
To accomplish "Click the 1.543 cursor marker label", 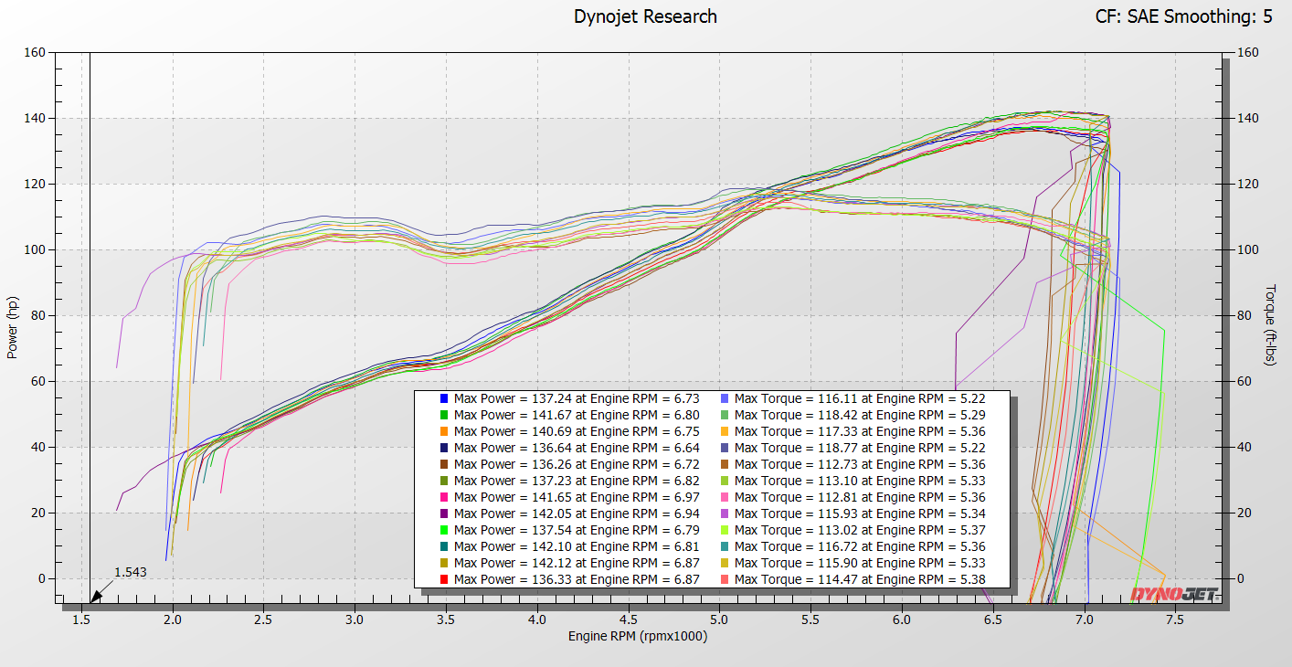I will 130,572.
